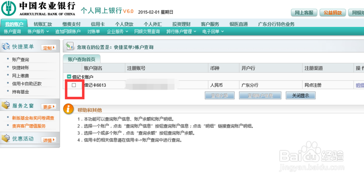
Task: Select 追加网银账户 in the submenu bar
Action: 68,32
